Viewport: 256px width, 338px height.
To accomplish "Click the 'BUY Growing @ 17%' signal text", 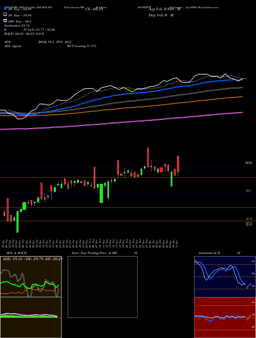I will tap(81, 46).
